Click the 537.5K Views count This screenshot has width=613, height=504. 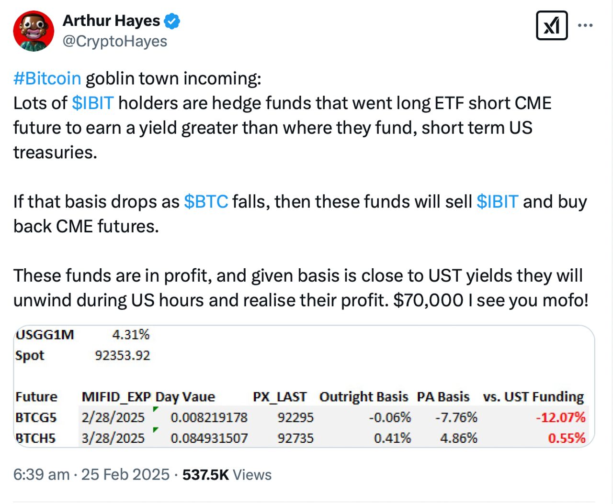tap(227, 474)
